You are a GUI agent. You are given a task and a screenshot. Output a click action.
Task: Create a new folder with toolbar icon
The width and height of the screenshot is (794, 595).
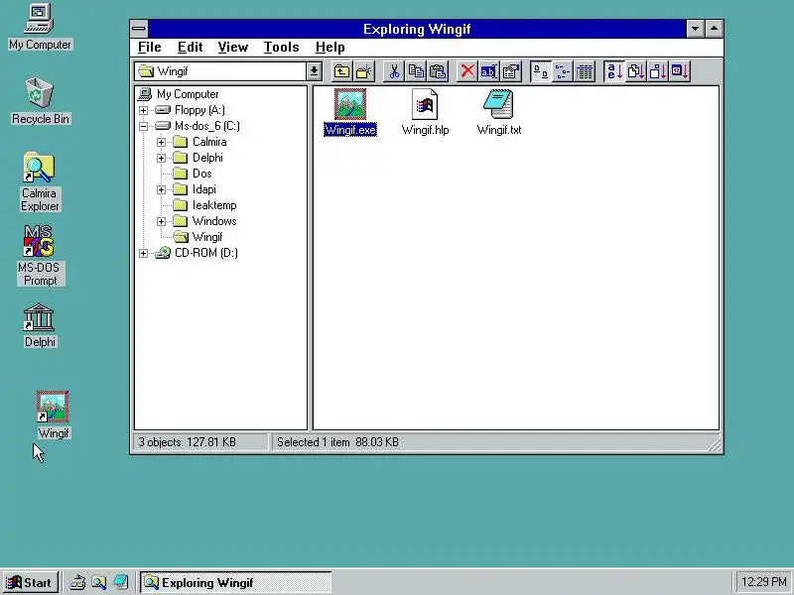(363, 71)
